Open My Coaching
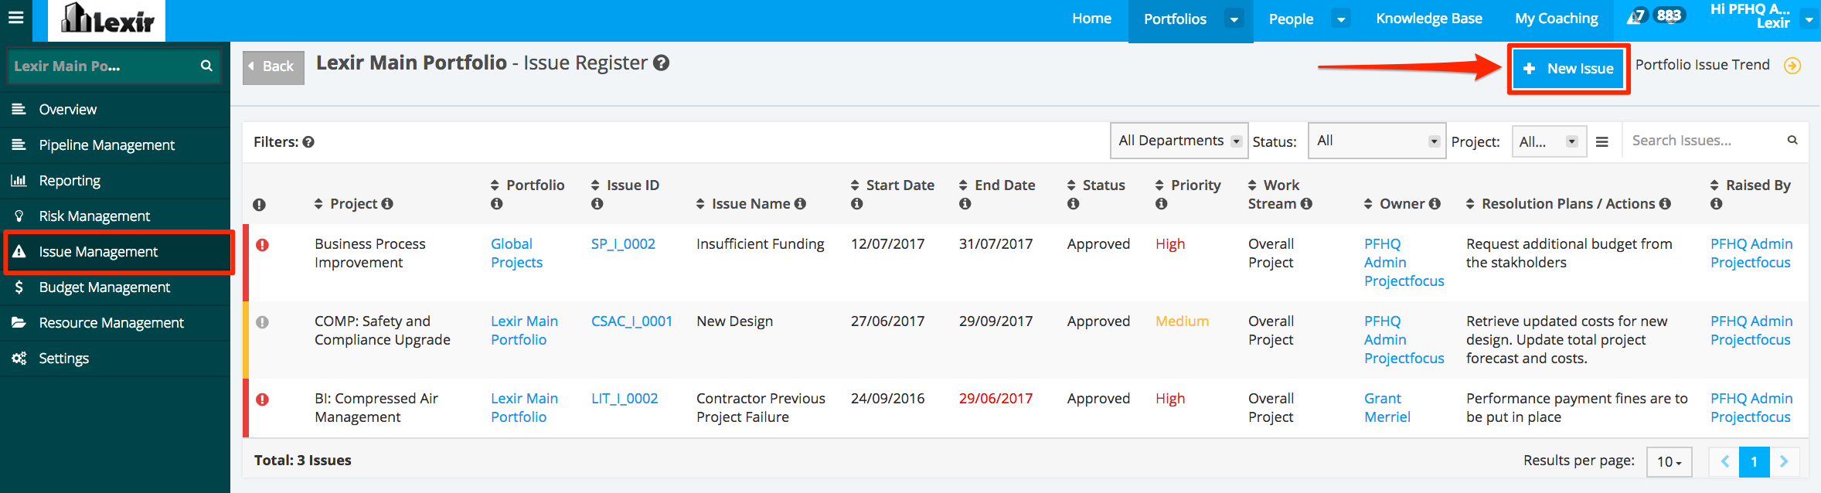Viewport: 1821px width, 493px height. [x=1557, y=19]
